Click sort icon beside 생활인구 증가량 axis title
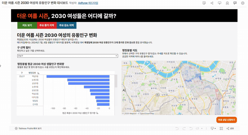This screenshot has width=248, height=135. pyautogui.click(x=97, y=113)
